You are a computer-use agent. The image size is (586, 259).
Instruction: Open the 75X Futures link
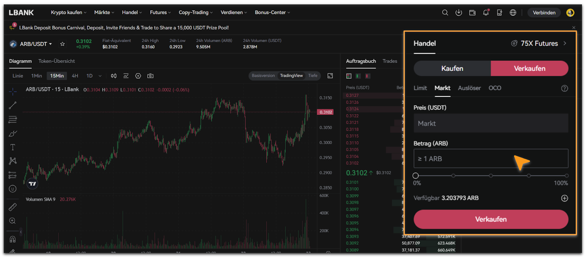[x=539, y=44]
